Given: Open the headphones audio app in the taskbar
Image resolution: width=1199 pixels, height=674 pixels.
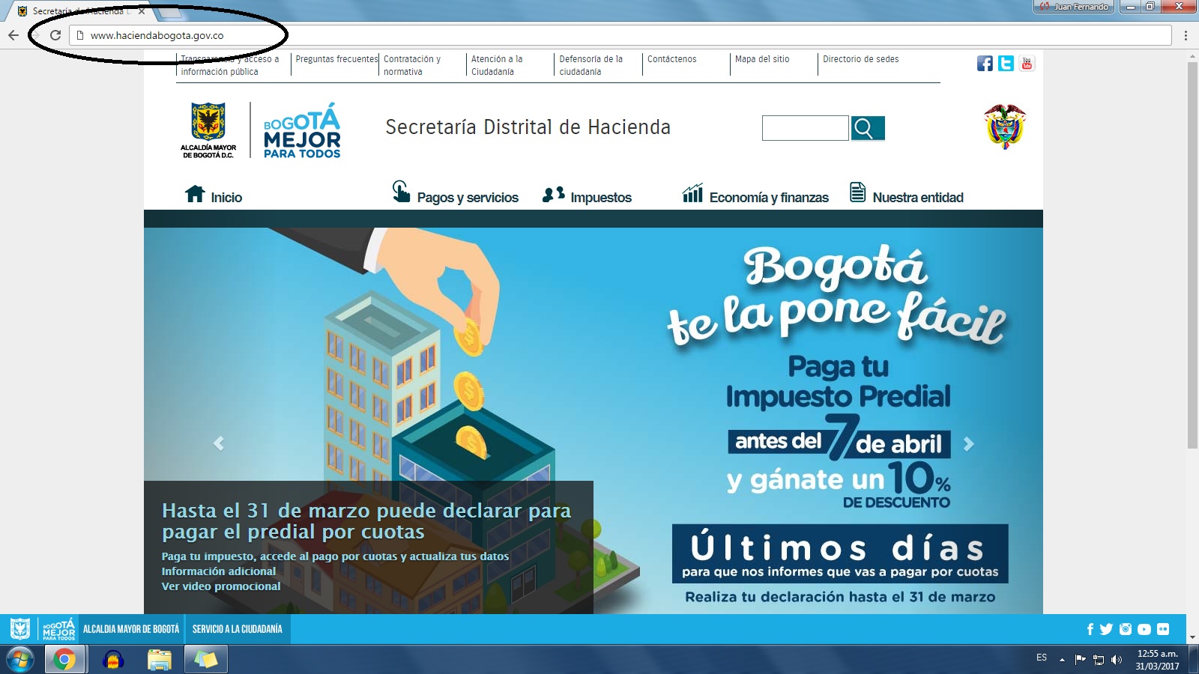Looking at the screenshot, I should pos(113,660).
